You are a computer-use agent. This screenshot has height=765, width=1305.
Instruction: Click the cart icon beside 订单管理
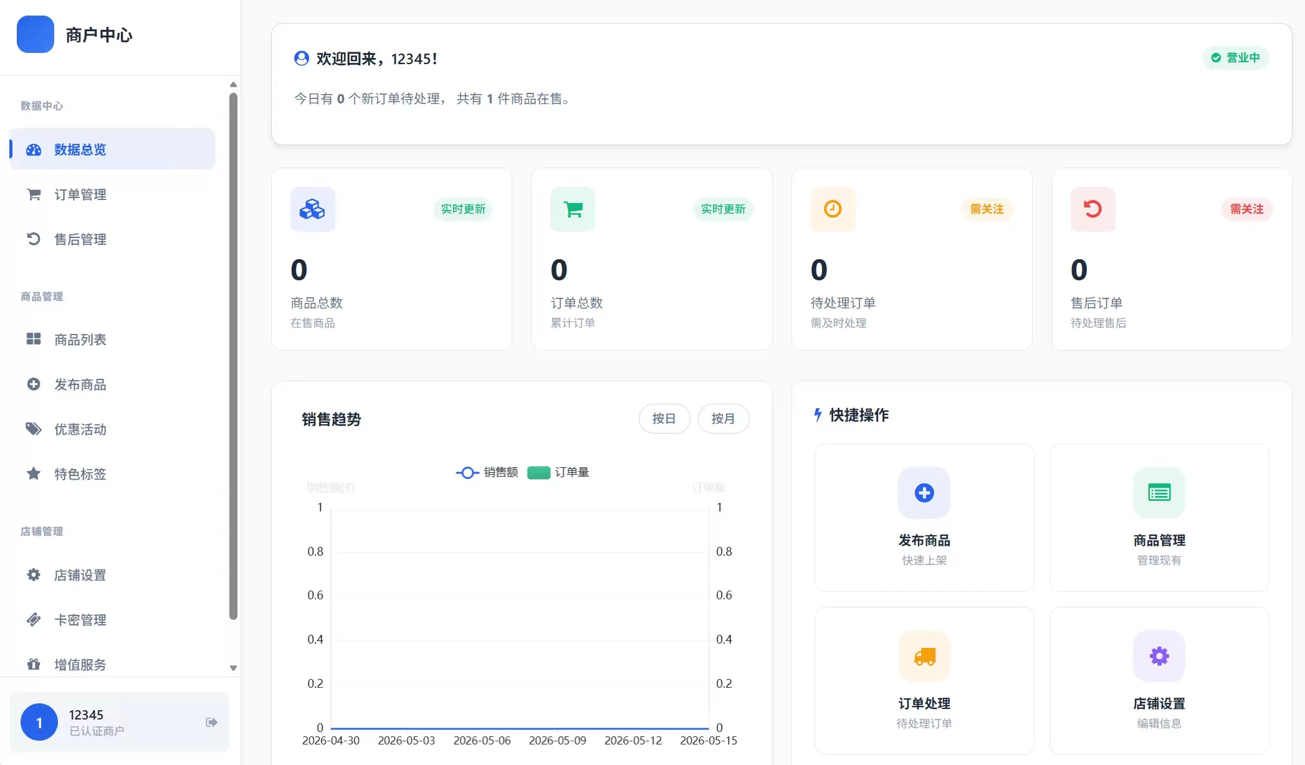(34, 194)
